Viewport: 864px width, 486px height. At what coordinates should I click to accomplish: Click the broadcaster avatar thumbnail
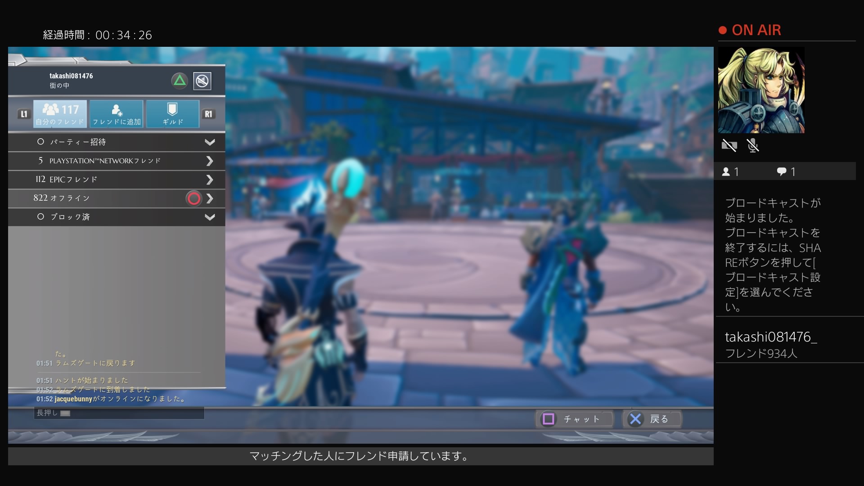[x=761, y=90]
